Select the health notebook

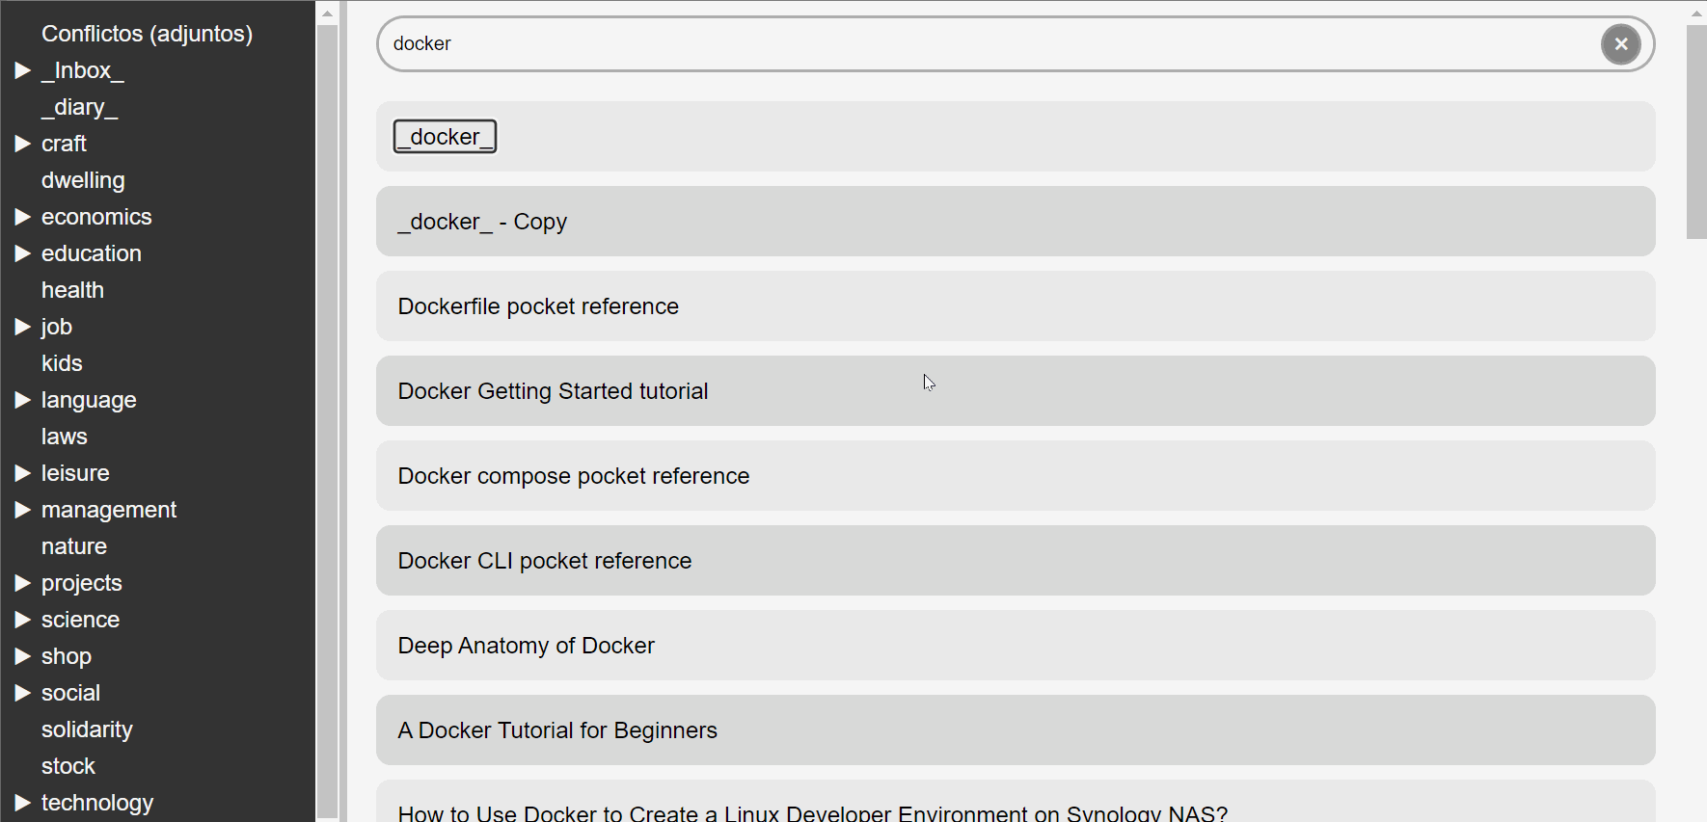[x=72, y=290]
